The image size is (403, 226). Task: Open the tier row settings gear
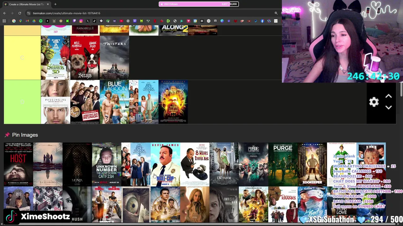[x=374, y=102]
